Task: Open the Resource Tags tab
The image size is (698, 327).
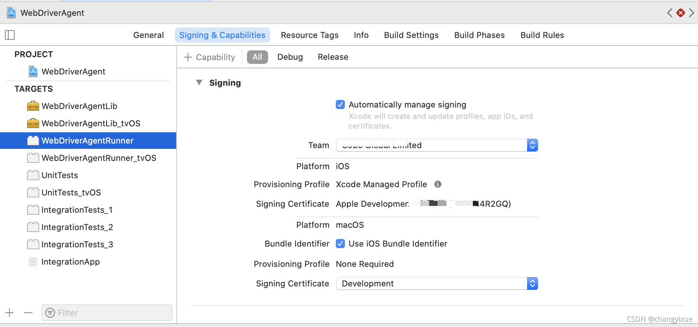Action: pos(309,35)
